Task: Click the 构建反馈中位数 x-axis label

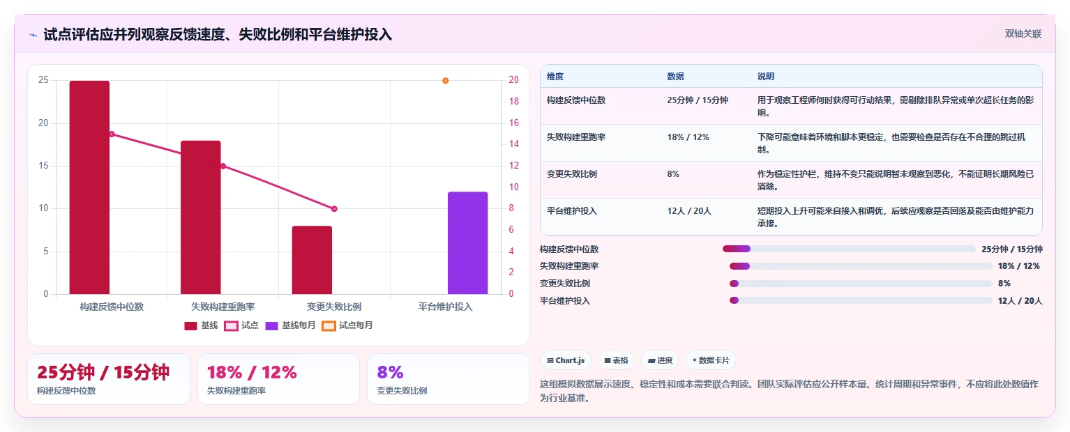Action: [112, 307]
